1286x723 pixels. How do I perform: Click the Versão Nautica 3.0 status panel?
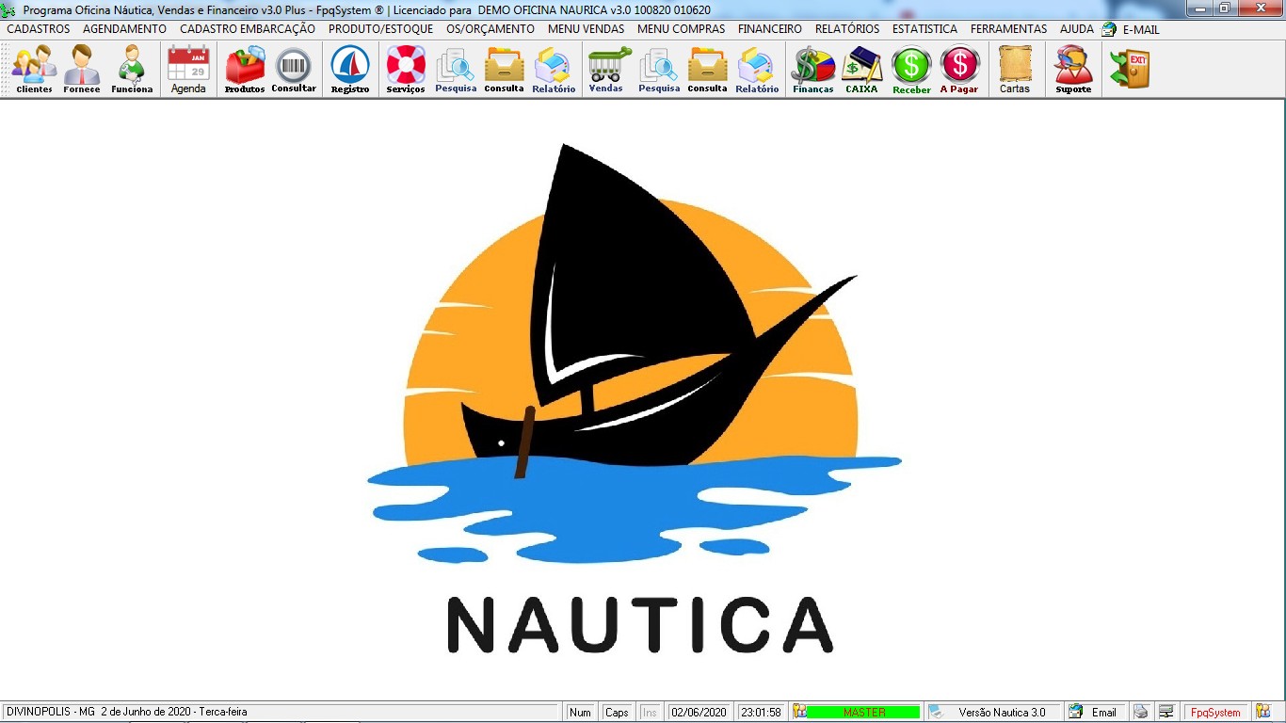(x=993, y=712)
